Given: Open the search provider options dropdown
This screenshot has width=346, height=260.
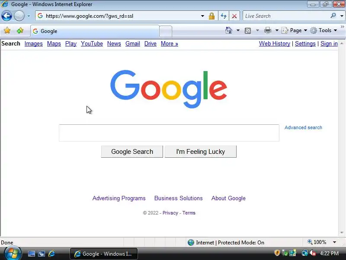Looking at the screenshot, I should pyautogui.click(x=342, y=16).
